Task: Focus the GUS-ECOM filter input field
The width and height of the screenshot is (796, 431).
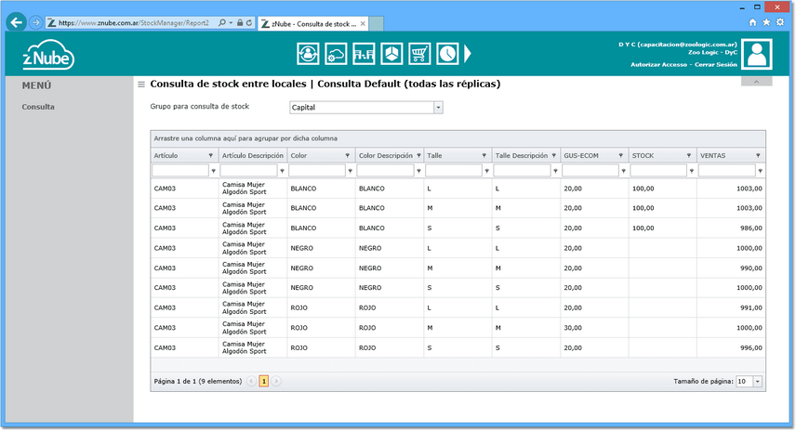Action: 590,171
